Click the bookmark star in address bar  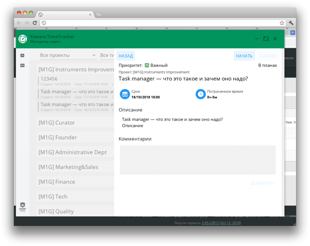[x=282, y=22]
